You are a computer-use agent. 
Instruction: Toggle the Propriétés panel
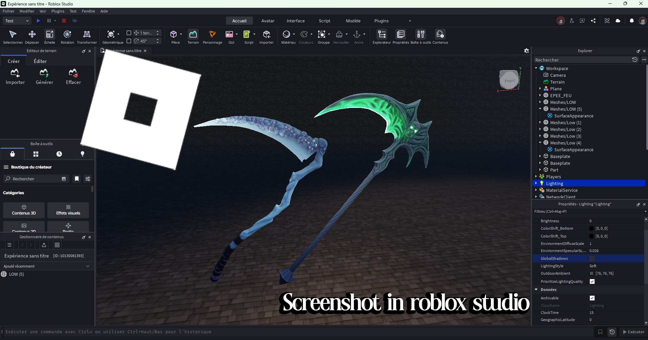point(401,37)
